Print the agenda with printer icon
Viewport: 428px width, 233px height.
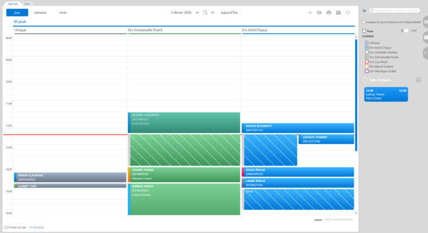[329, 12]
